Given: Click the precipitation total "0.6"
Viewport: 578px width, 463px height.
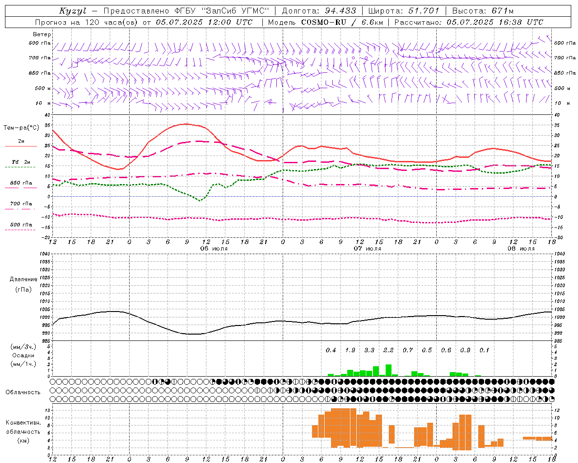Looking at the screenshot, I should pos(446,350).
